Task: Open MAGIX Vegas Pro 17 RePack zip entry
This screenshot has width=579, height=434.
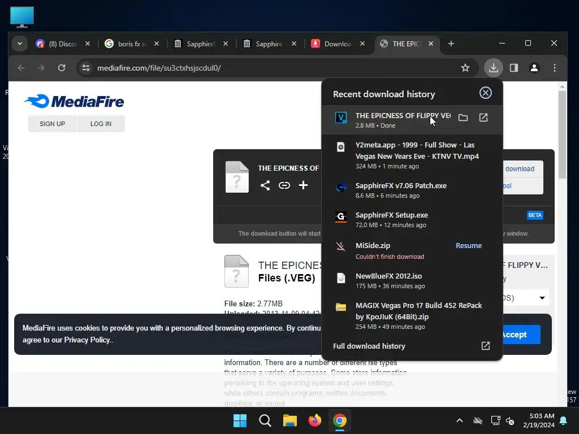Action: [x=412, y=315]
